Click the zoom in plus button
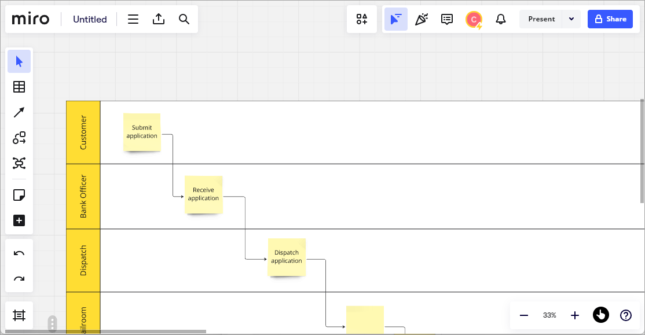The height and width of the screenshot is (335, 645). (575, 315)
